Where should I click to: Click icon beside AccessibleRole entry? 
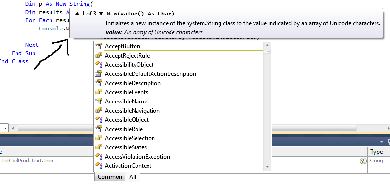tap(99, 129)
